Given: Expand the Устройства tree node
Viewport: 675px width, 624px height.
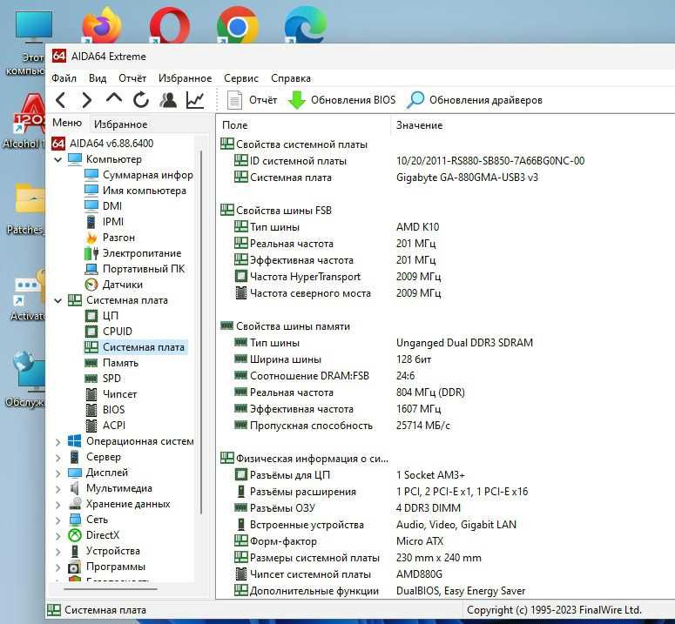Looking at the screenshot, I should tap(58, 552).
